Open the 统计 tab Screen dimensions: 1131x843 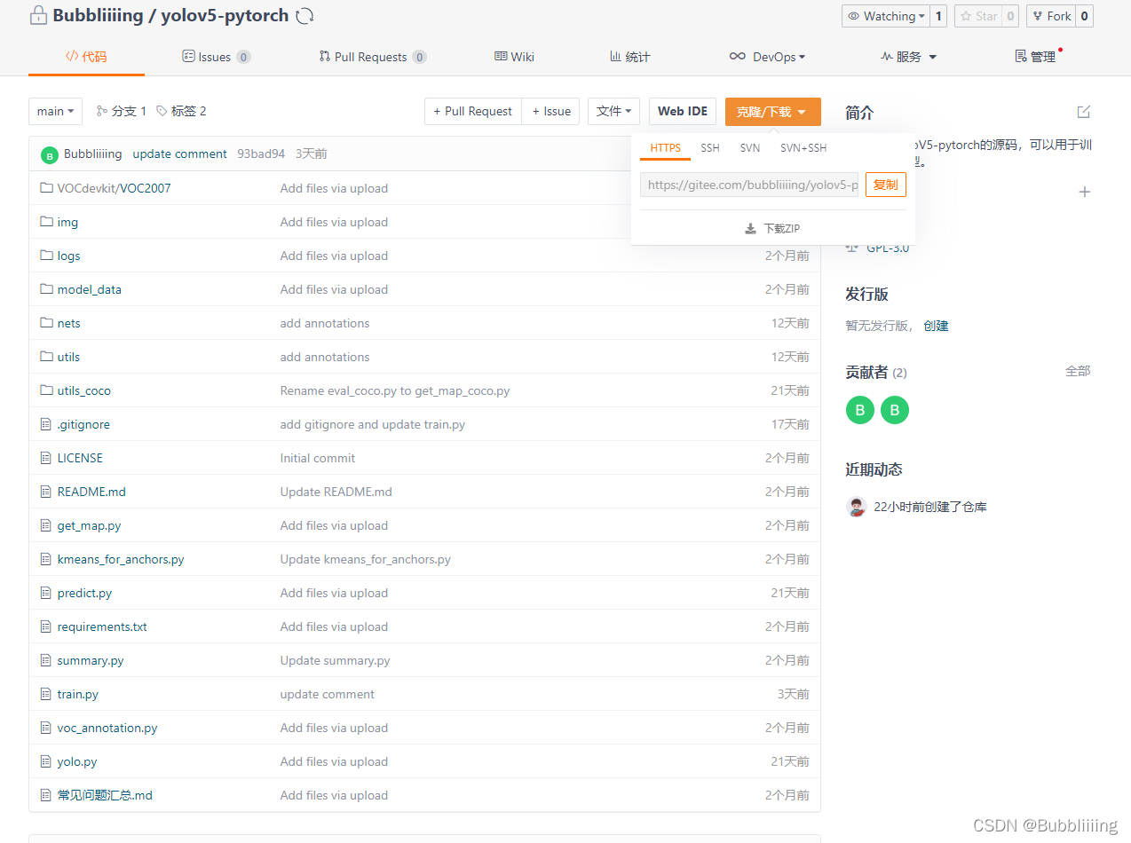(629, 57)
